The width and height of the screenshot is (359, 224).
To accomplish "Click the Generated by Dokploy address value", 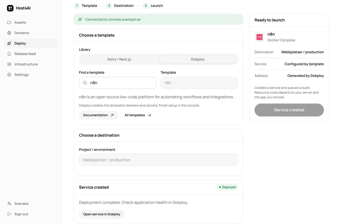I will pyautogui.click(x=305, y=76).
